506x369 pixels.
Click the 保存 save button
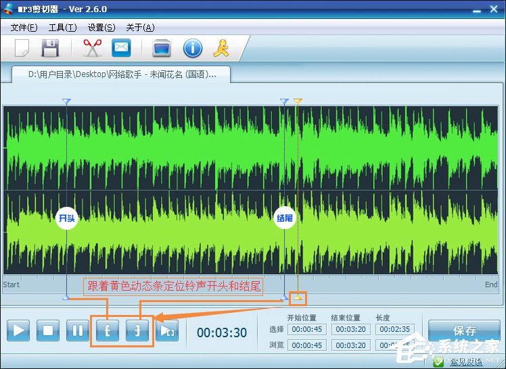[464, 330]
